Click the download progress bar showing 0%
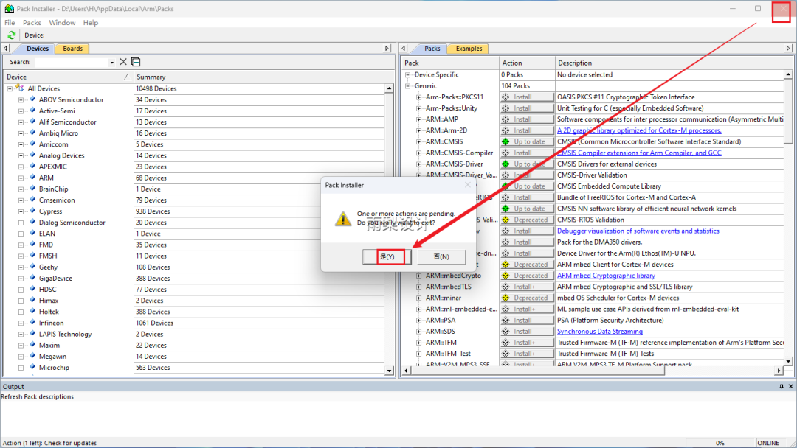797x448 pixels. click(720, 443)
